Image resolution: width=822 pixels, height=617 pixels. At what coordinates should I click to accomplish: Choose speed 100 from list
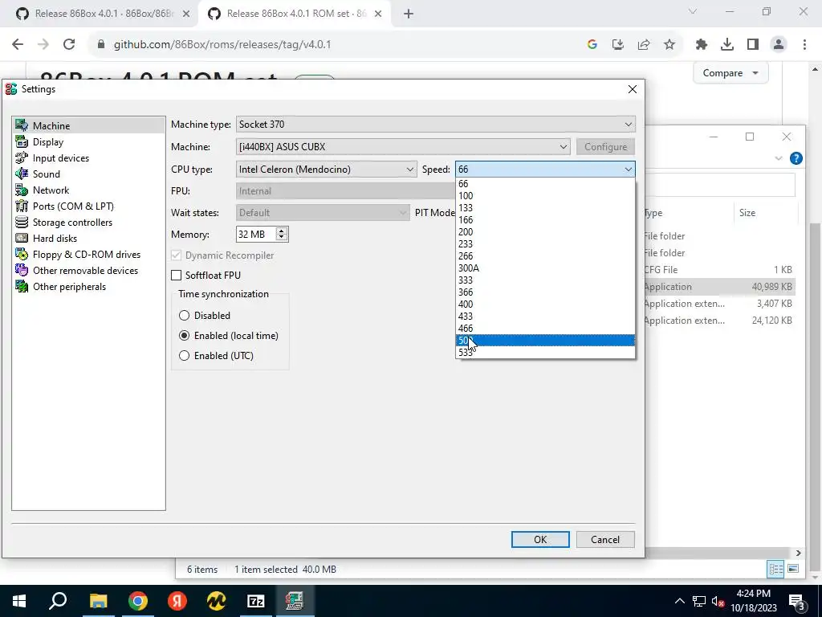click(x=545, y=196)
